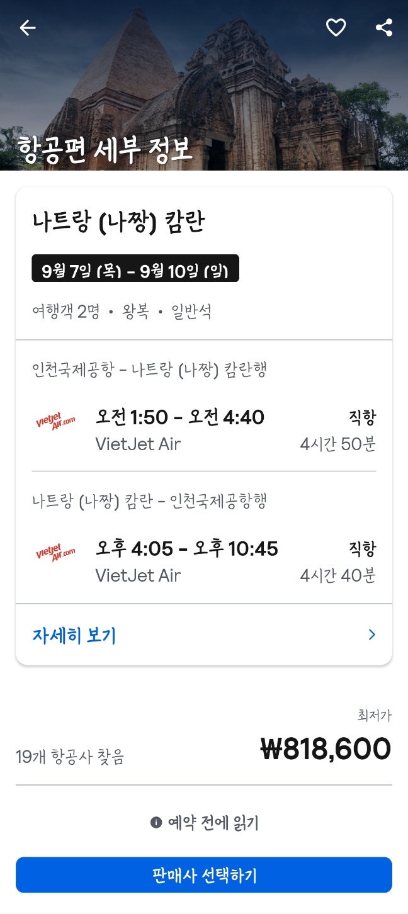Click the 나트랑 (나짱) 칸란 destination title
Screen dimensions: 408x914
[119, 222]
